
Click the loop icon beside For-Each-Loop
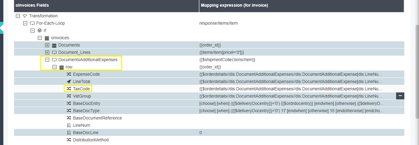[x=32, y=23]
